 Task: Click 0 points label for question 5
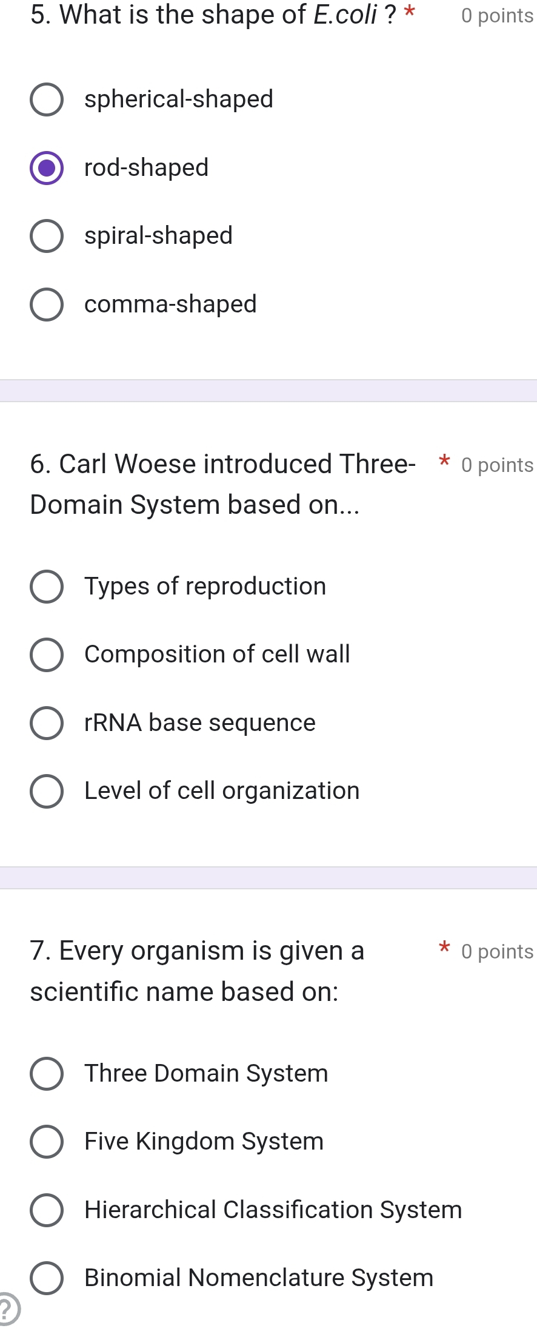click(x=497, y=16)
